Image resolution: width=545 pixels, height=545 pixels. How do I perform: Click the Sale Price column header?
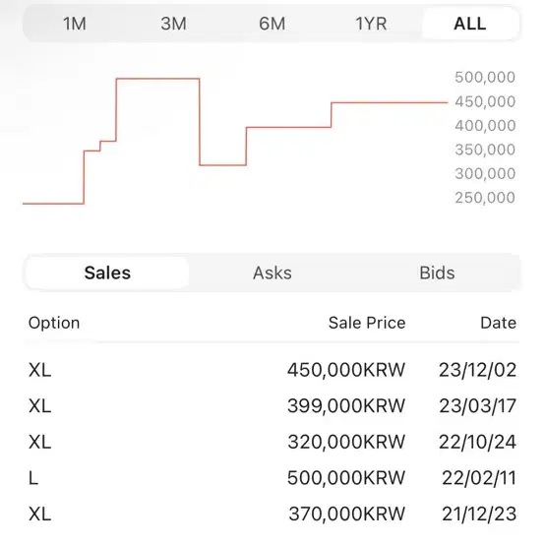click(x=367, y=323)
